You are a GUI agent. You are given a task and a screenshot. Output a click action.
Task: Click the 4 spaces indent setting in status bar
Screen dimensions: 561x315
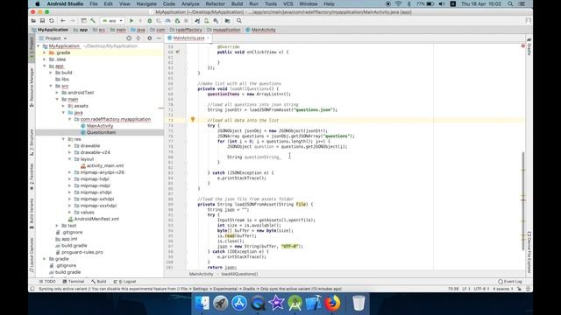(502, 289)
